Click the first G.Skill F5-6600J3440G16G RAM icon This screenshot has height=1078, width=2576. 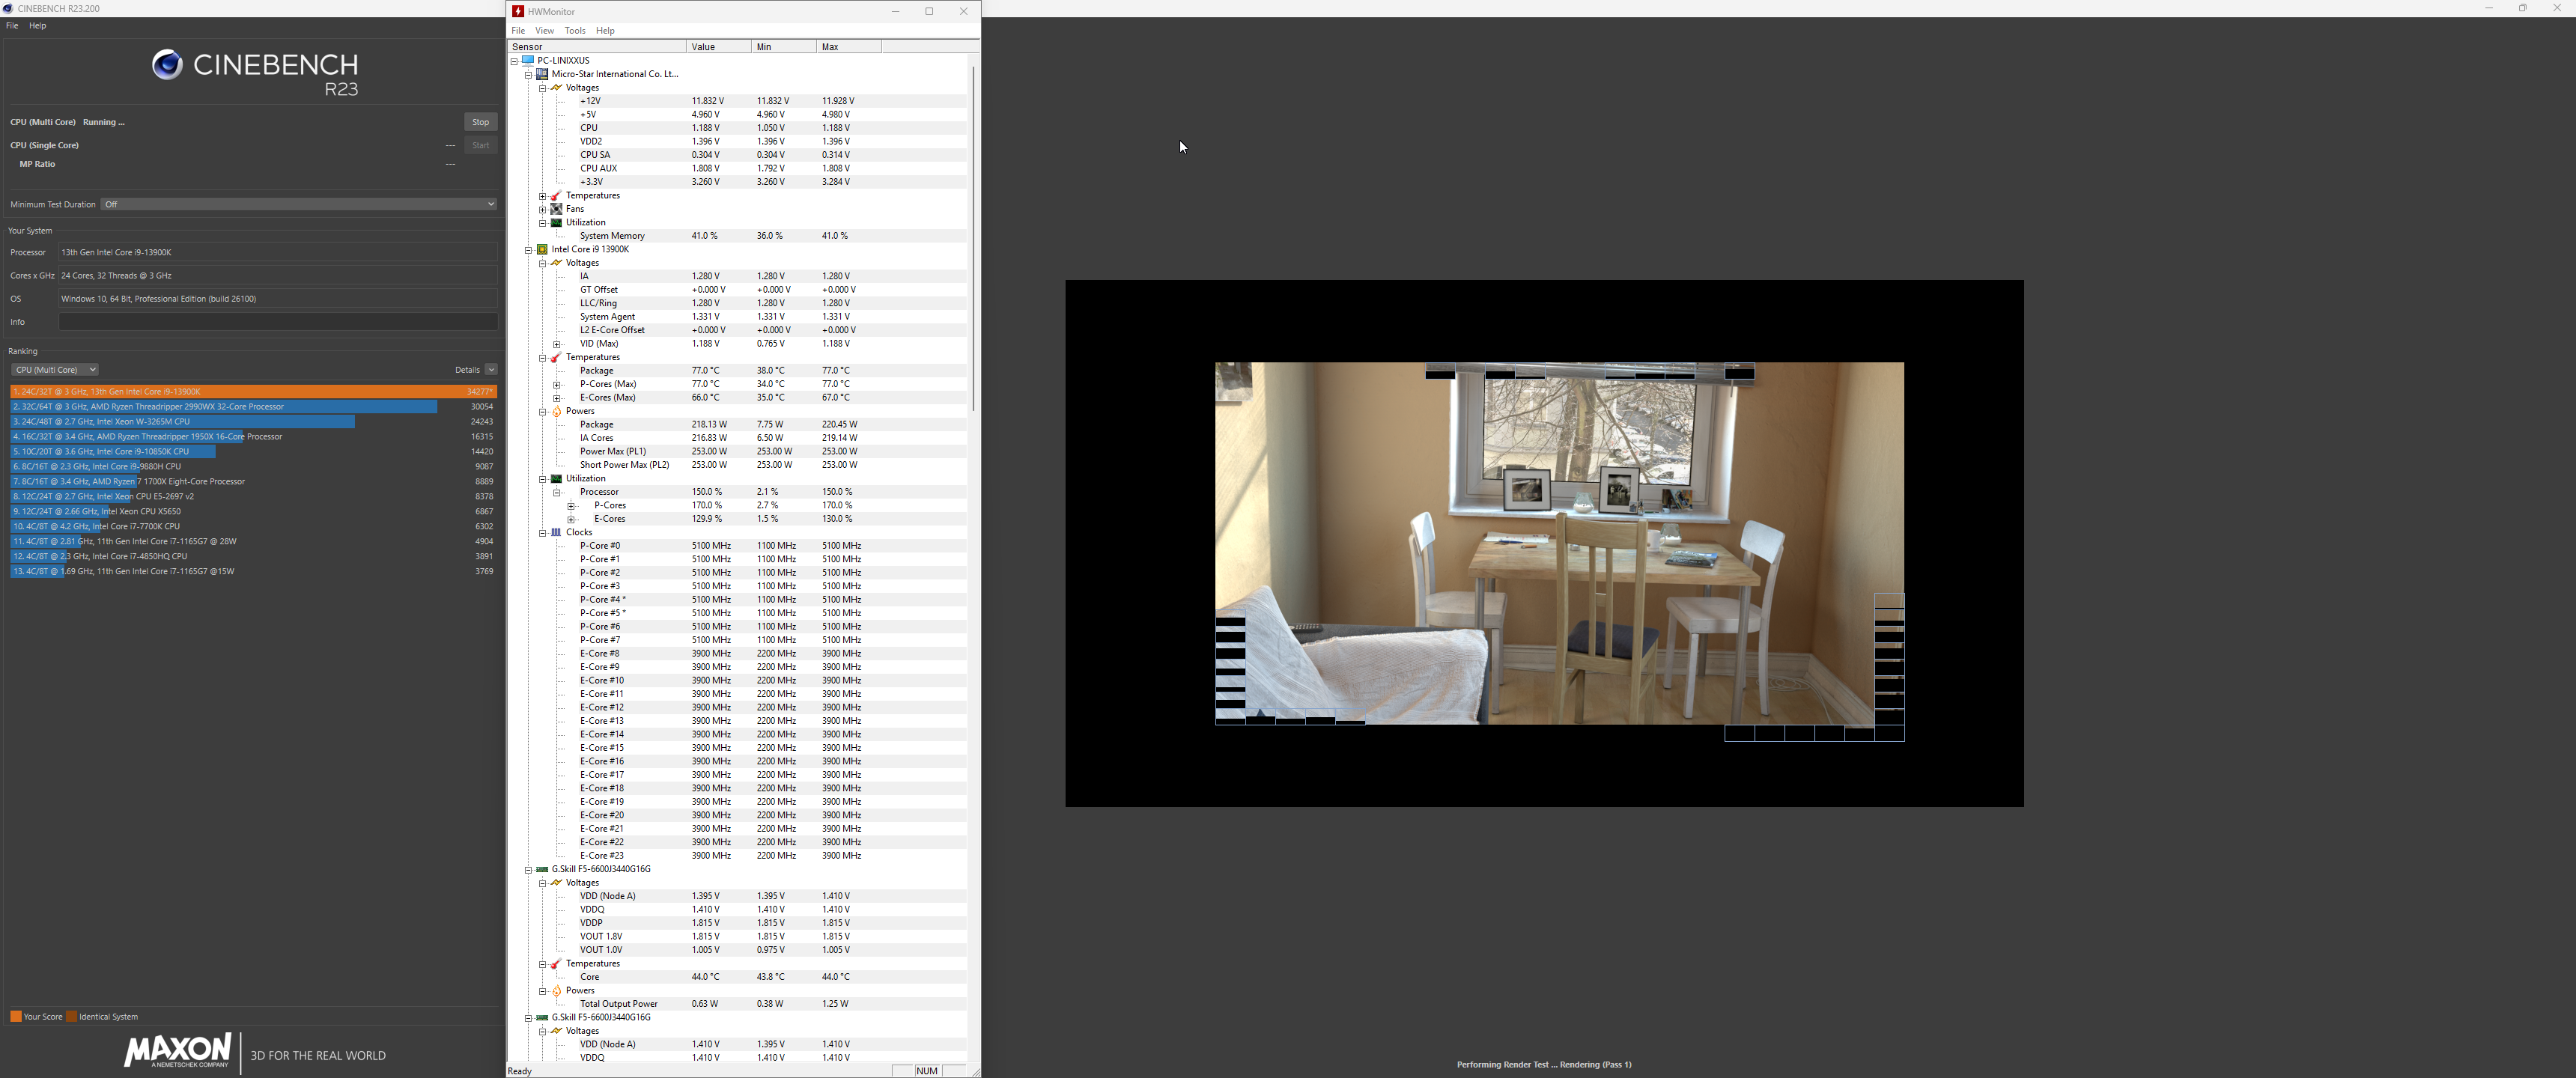click(x=542, y=869)
